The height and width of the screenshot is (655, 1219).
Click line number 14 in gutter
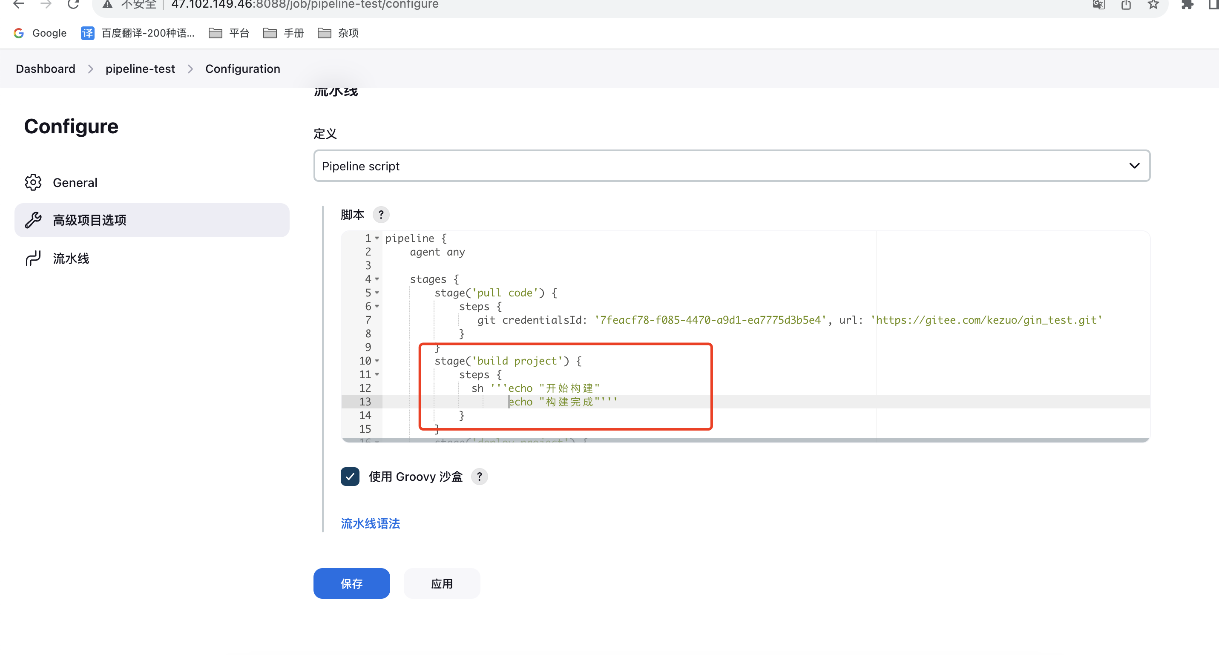[365, 416]
